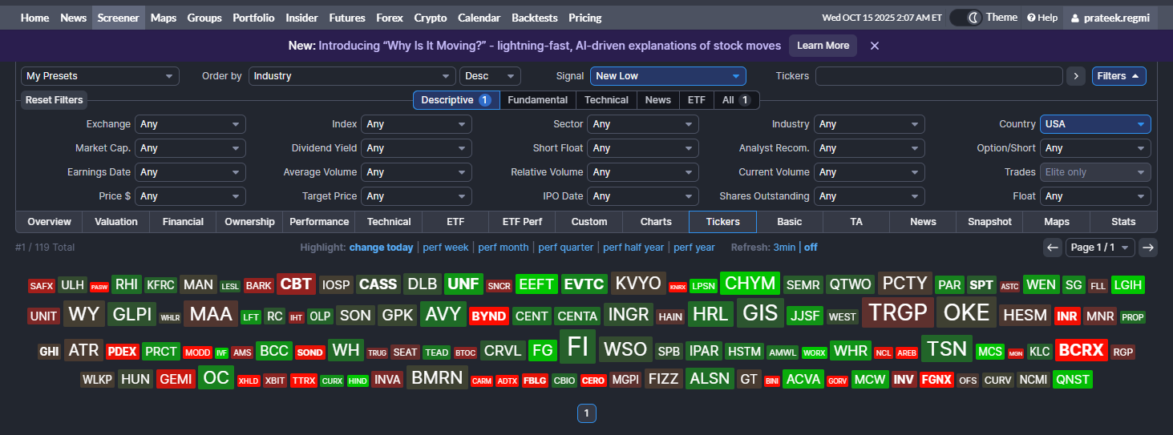Select the Descriptive filter tab
The height and width of the screenshot is (435, 1173).
point(456,100)
